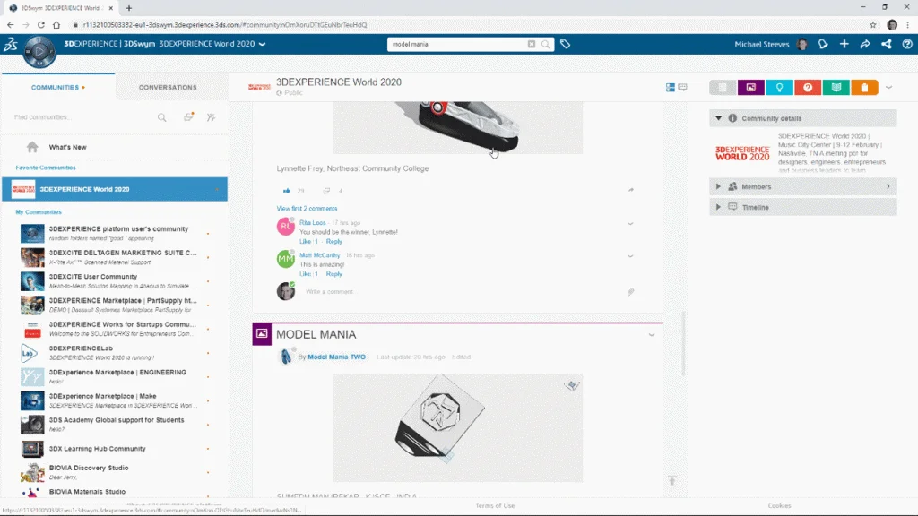Screen dimensions: 918x516
Task: Open the tag icon next to search
Action: pos(565,44)
